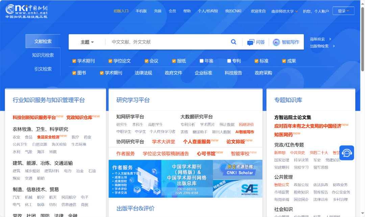Toggle 标准 checkbox

tap(257, 61)
